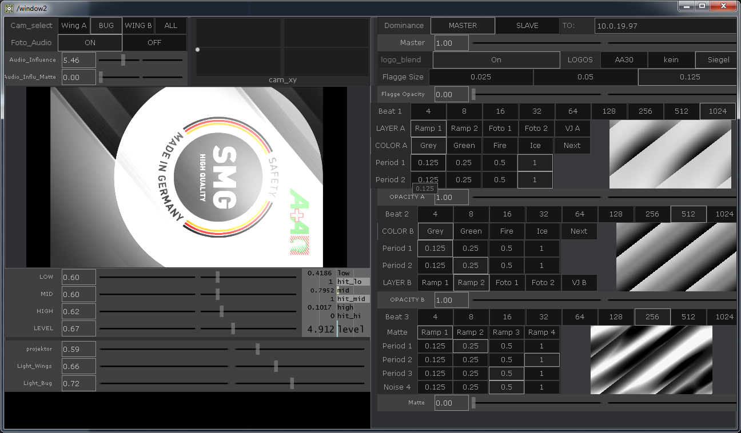Set Beat 1 to 1024
Screen dimensions: 741x433
718,111
